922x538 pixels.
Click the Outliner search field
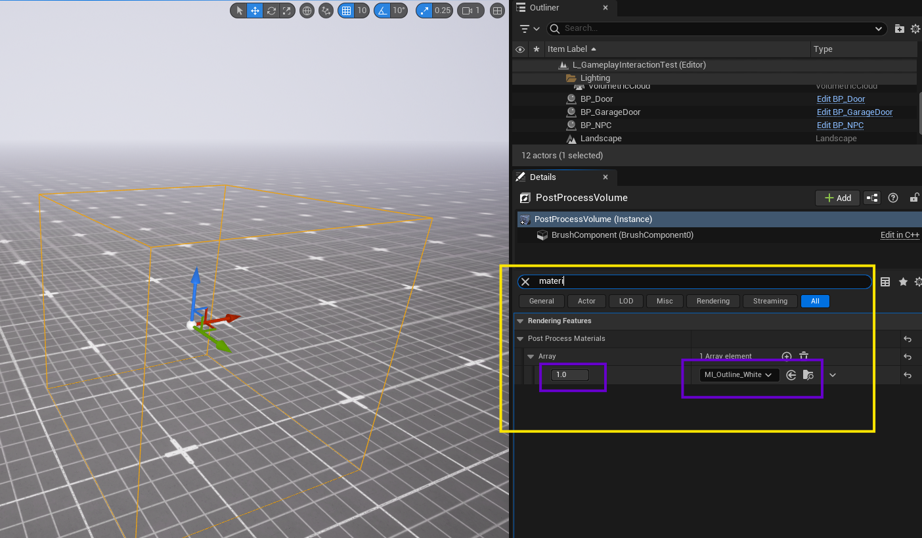pyautogui.click(x=716, y=28)
